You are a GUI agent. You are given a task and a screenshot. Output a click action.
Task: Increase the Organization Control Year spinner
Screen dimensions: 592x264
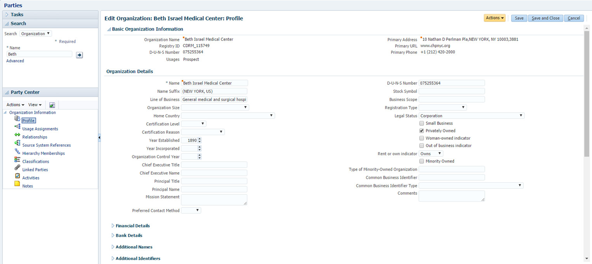(x=200, y=155)
